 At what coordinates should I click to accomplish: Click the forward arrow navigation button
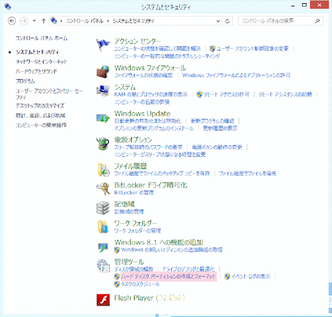pyautogui.click(x=24, y=21)
